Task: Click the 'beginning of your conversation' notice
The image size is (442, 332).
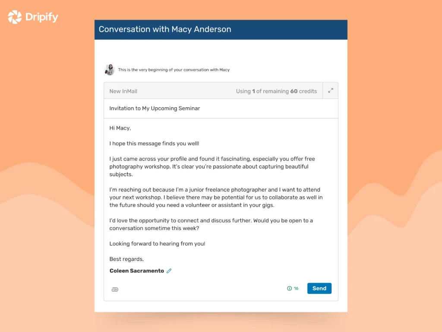Action: pyautogui.click(x=174, y=69)
